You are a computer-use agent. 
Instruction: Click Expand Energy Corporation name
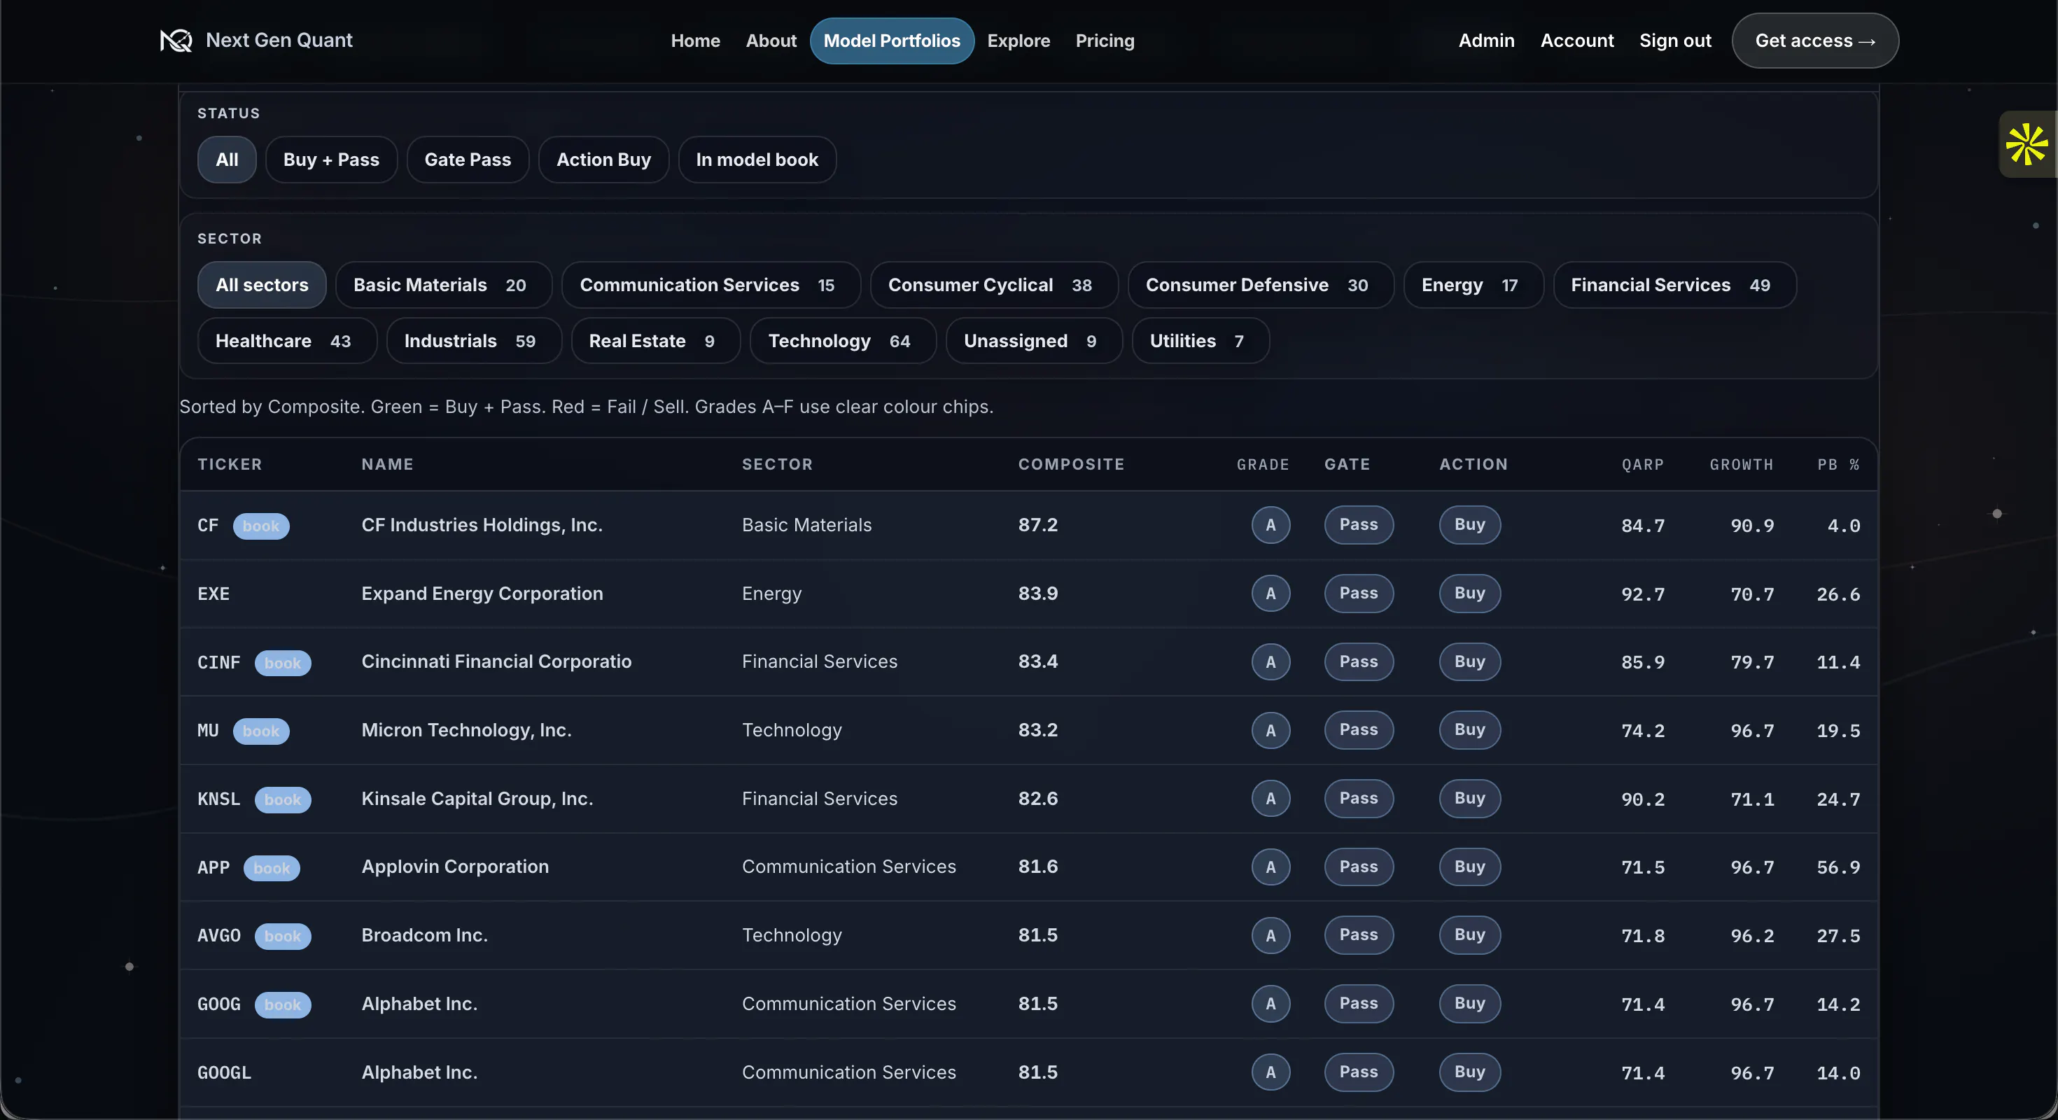tap(482, 594)
